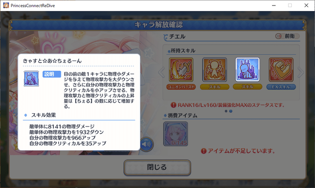Select the Union Burst sword skill icon
This screenshot has height=188, width=315.
coord(181,70)
